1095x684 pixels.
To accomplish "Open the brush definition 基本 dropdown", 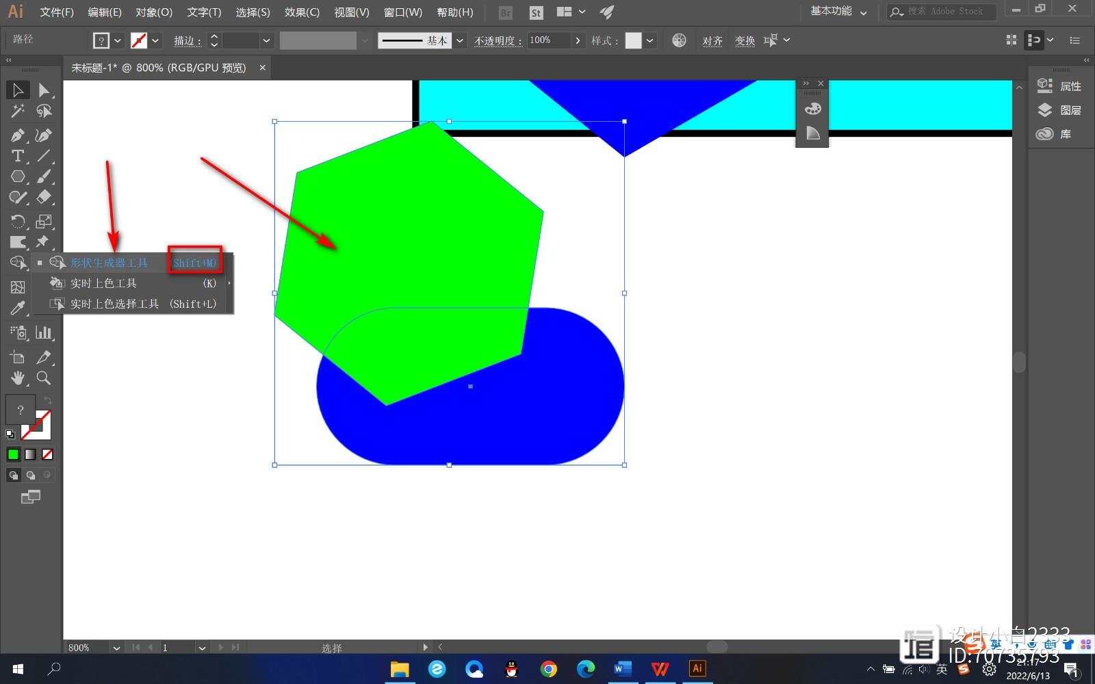I will pos(460,40).
